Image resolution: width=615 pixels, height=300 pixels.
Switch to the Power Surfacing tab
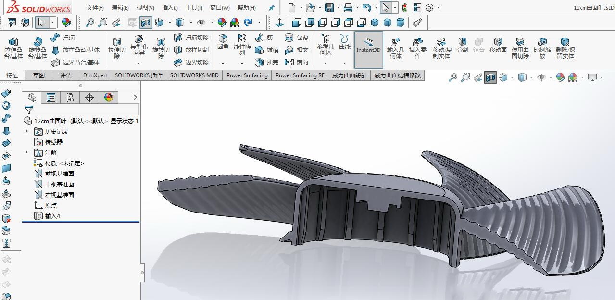[247, 75]
